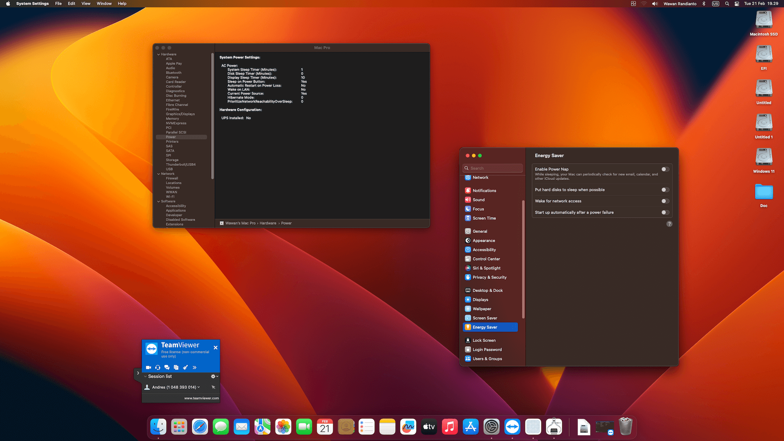Open TeamViewer app from the Dock
This screenshot has width=784, height=441.
point(512,427)
